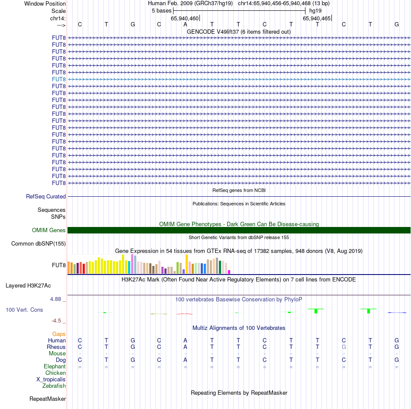
Task: Click the ---> strand direction arrow
Action: click(61, 25)
